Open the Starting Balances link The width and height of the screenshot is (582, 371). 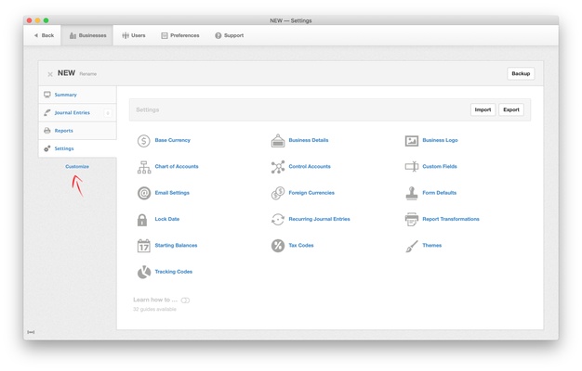click(x=176, y=246)
